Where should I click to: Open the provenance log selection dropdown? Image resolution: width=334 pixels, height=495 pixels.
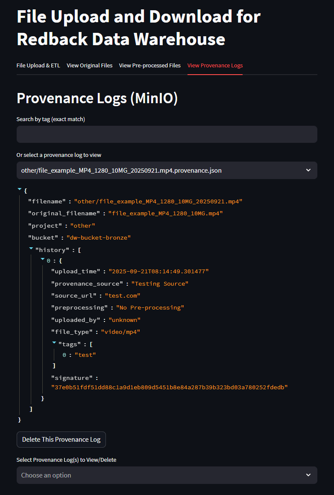point(167,171)
